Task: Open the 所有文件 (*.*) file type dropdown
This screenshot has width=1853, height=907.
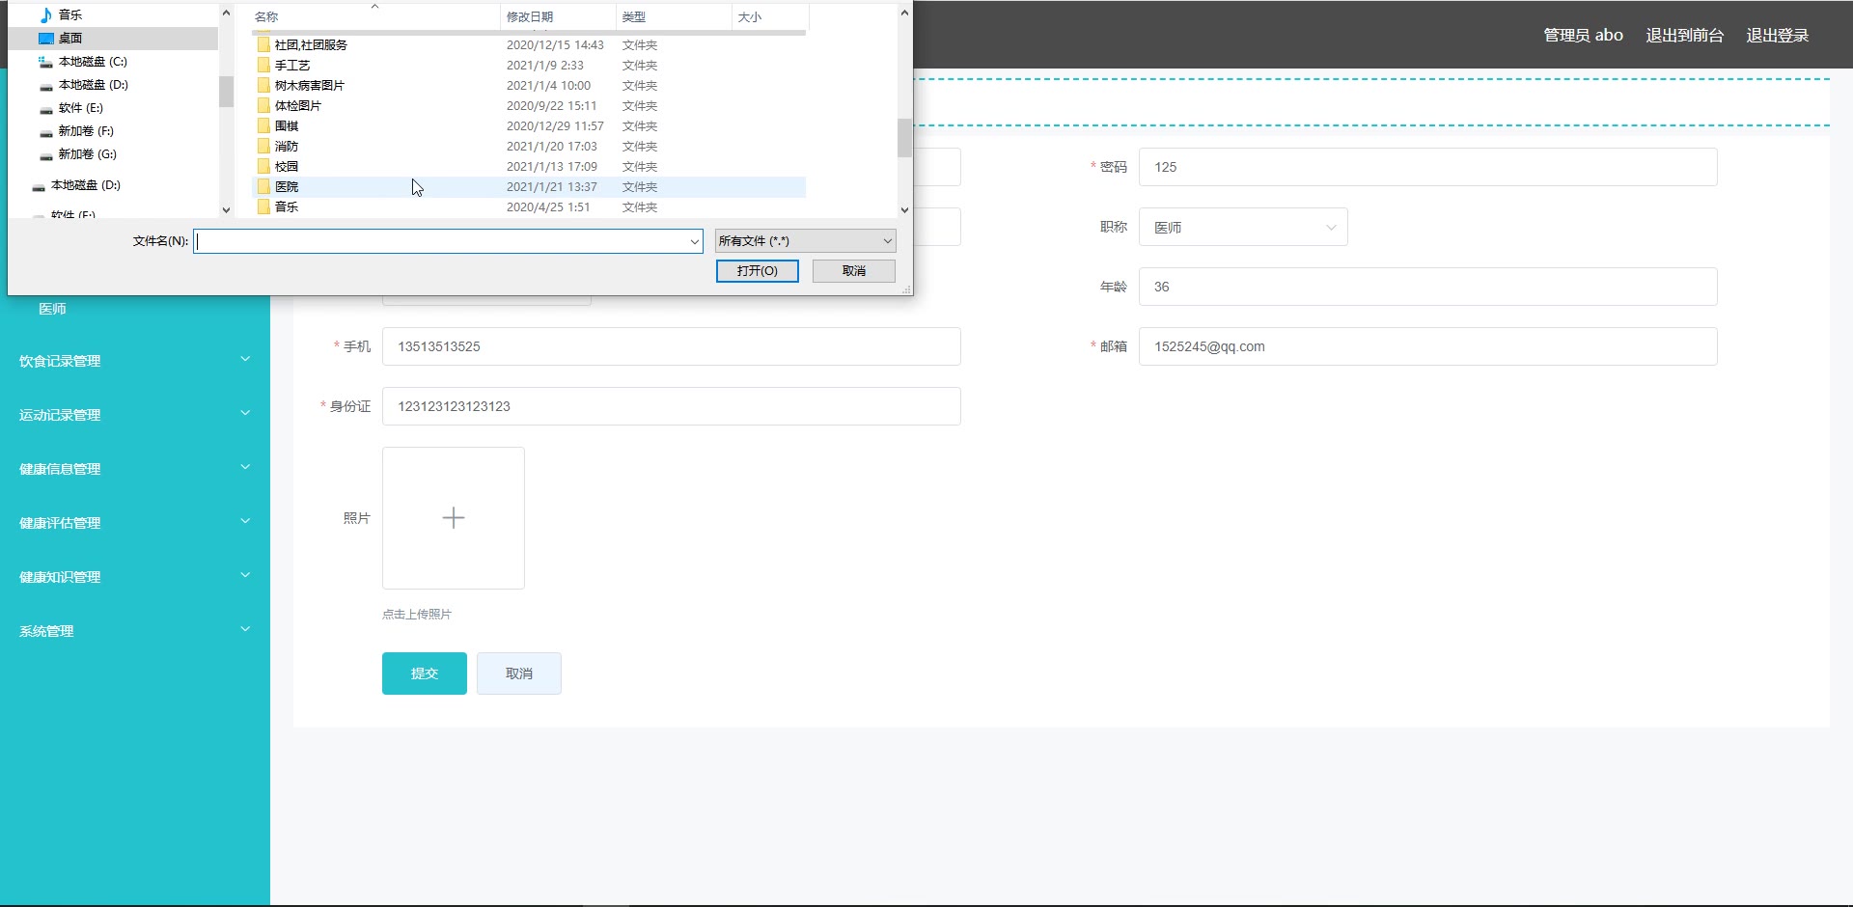Action: click(x=806, y=241)
